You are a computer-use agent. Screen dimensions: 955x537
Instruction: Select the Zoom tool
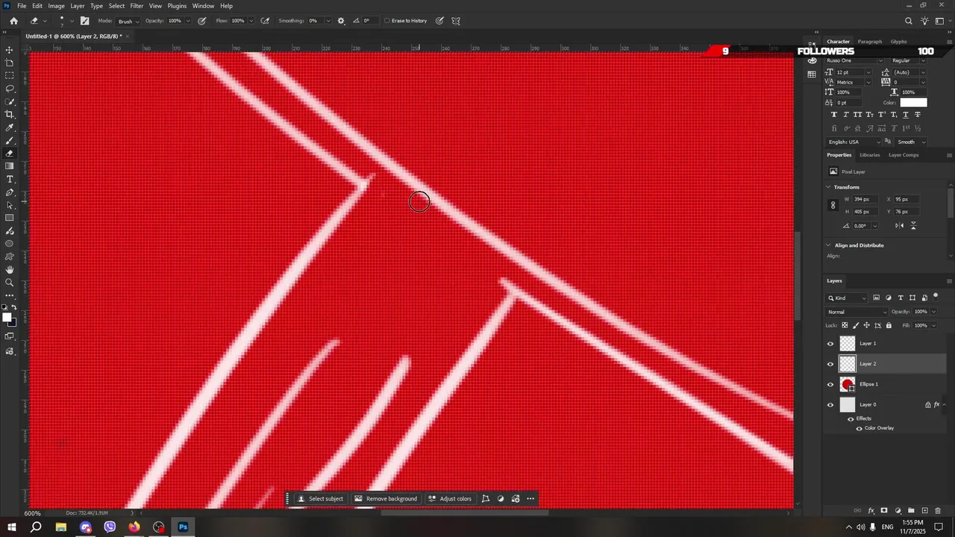pyautogui.click(x=10, y=283)
